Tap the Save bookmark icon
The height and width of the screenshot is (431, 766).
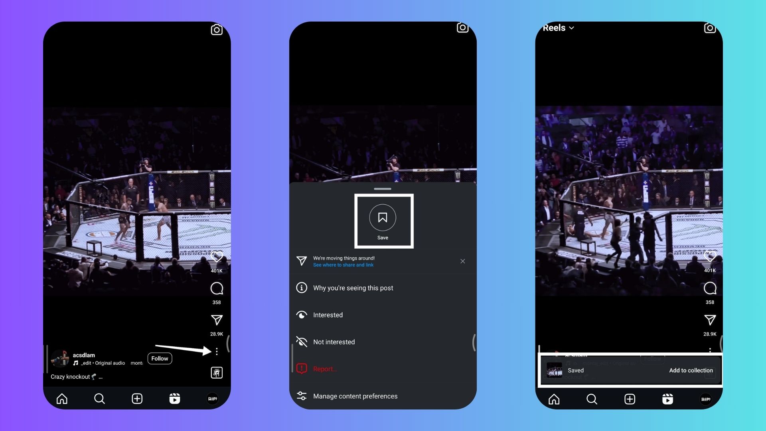click(383, 217)
